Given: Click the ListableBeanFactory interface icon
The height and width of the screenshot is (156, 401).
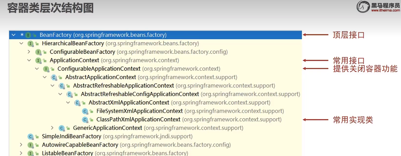Looking at the screenshot, I should [x=30, y=153].
